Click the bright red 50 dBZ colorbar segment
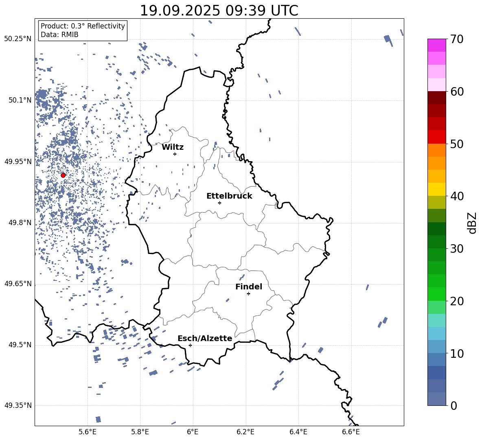482x440 pixels. pos(437,137)
